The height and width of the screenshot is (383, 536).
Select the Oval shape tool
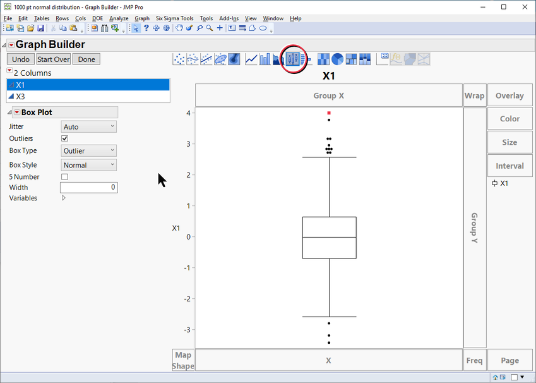[x=263, y=28]
